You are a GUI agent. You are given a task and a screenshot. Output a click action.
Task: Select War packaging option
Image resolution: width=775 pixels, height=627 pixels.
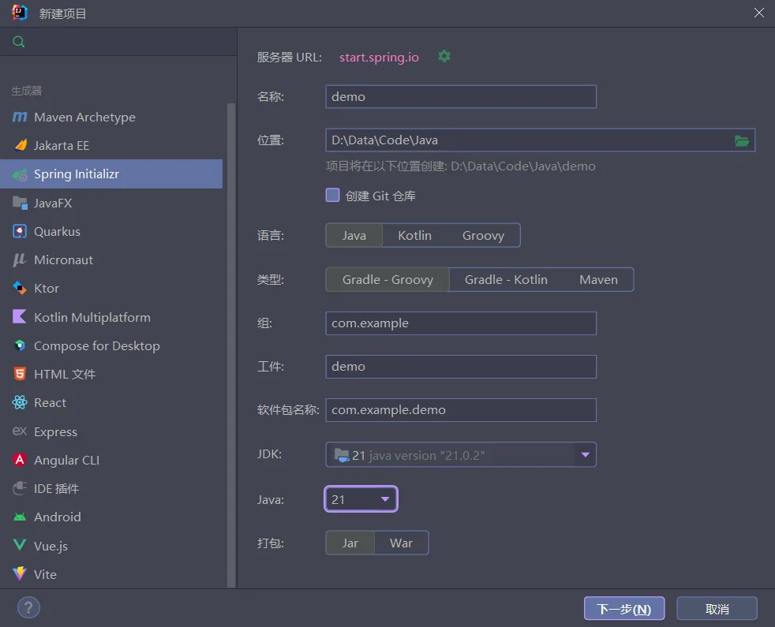(401, 543)
